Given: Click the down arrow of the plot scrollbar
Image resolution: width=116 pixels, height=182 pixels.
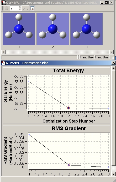Looking at the screenshot, I should [x=113, y=174].
